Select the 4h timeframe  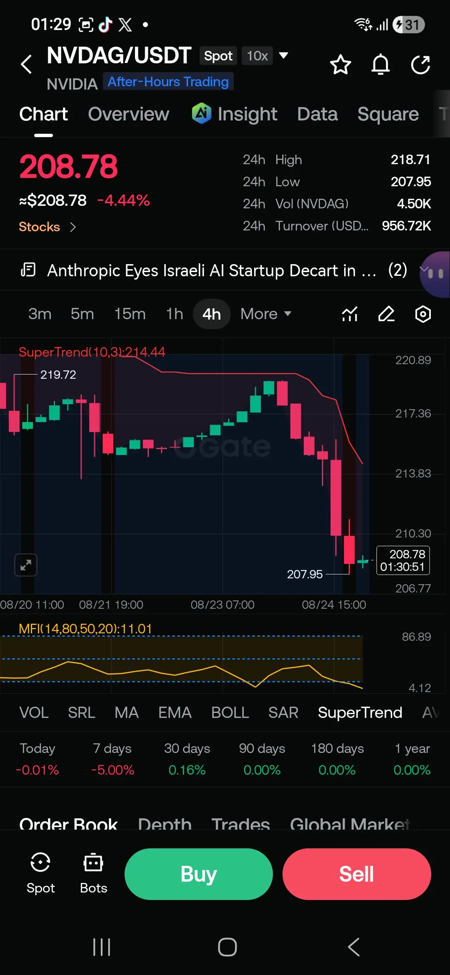pos(212,314)
